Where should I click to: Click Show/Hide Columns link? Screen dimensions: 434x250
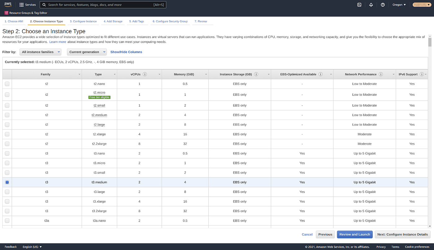[x=126, y=52]
